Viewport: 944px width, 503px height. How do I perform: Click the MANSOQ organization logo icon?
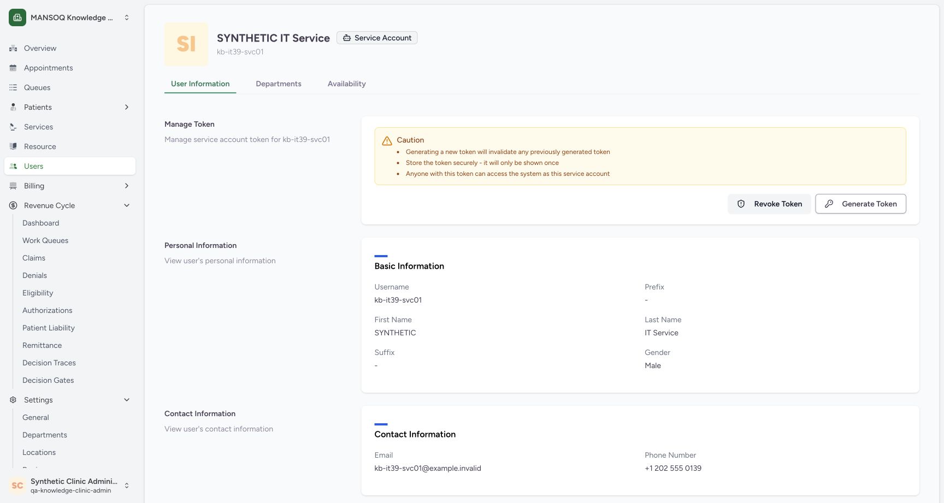pyautogui.click(x=17, y=17)
